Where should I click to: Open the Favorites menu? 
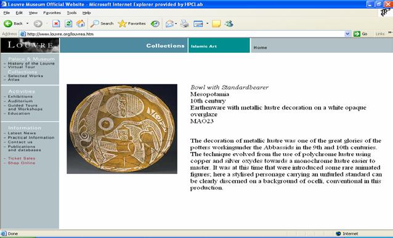point(52,13)
